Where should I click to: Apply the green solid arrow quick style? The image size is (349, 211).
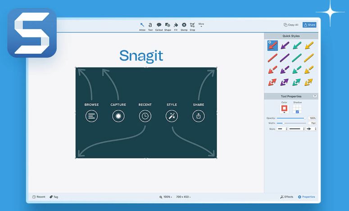297,45
